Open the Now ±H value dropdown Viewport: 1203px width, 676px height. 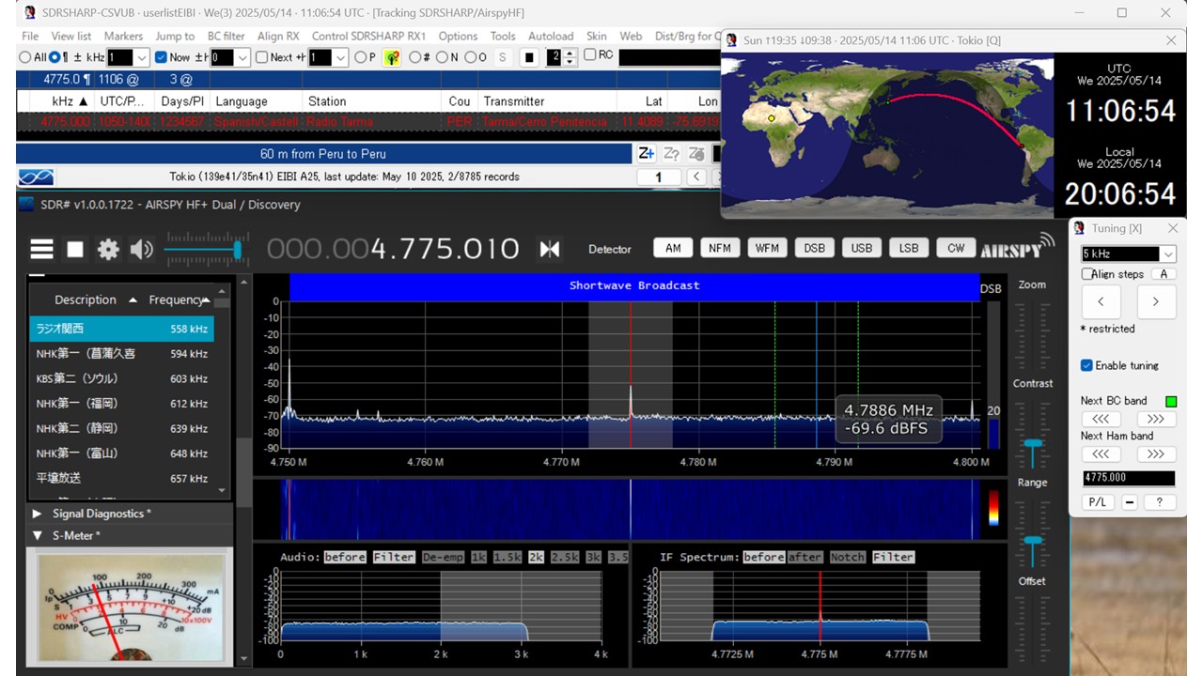[x=242, y=57]
